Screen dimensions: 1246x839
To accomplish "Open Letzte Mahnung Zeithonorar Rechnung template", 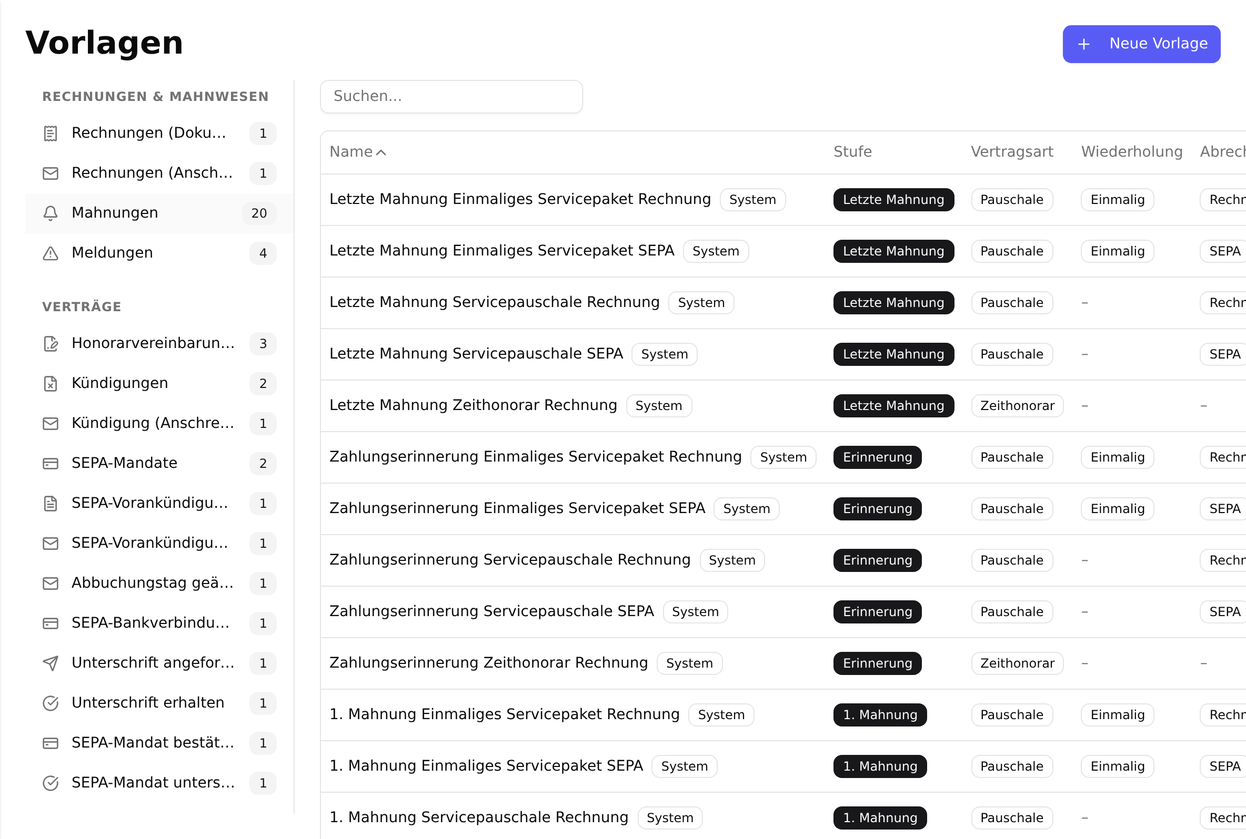I will pos(473,405).
